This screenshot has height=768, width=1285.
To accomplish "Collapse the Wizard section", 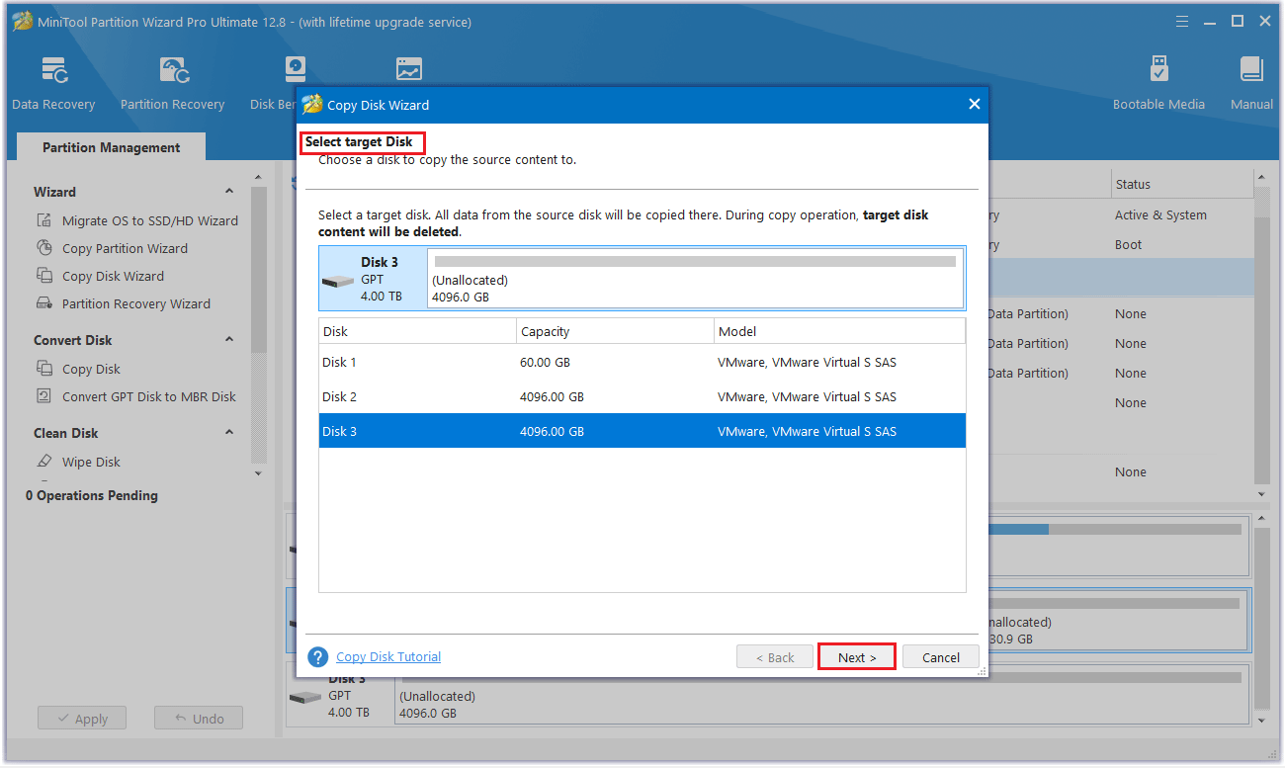I will tap(229, 192).
